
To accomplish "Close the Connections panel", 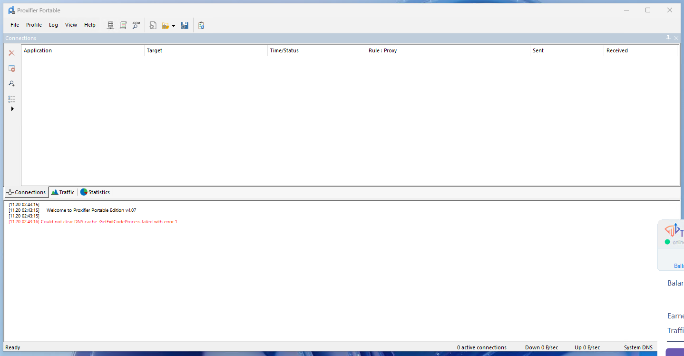I will [x=676, y=38].
